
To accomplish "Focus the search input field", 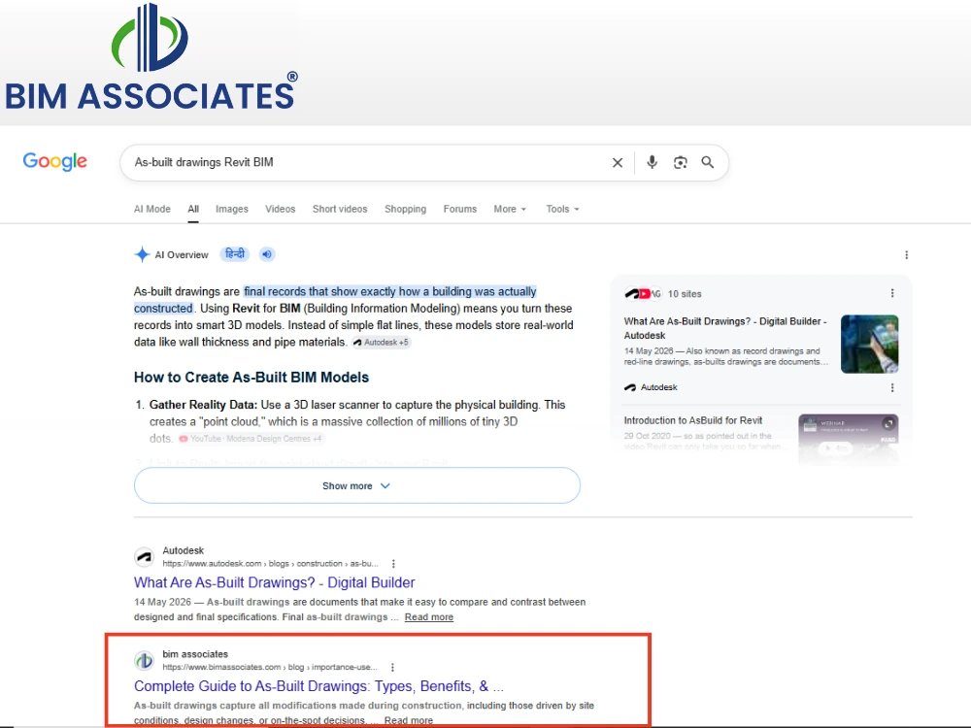I will click(x=368, y=162).
